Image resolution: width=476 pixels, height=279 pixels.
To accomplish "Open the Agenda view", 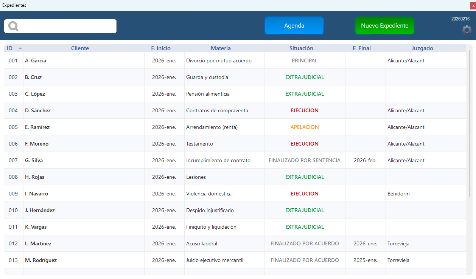I will 294,26.
